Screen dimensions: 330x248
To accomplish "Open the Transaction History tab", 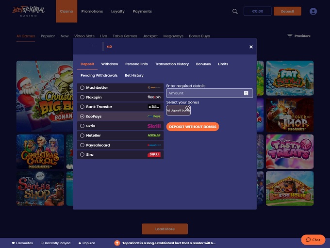I will pos(172,64).
